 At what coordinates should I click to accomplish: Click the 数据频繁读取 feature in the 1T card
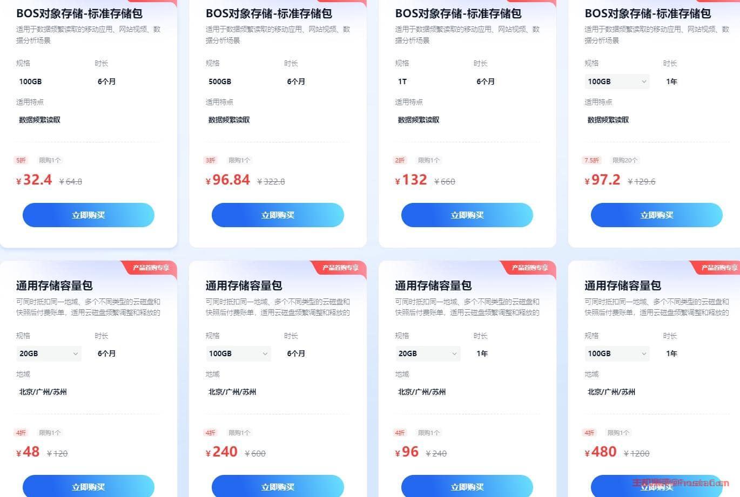[x=419, y=120]
